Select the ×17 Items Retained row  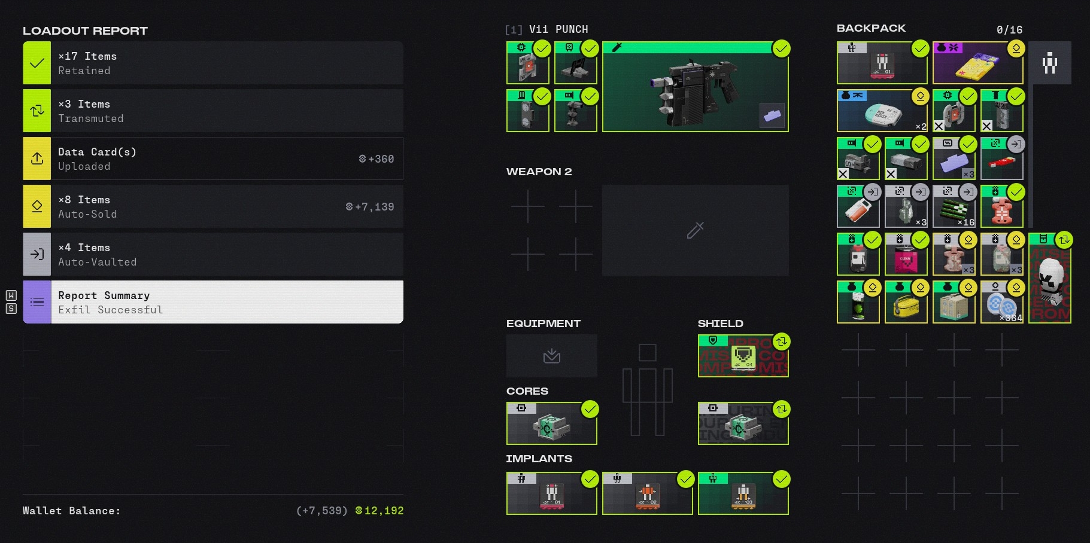[x=213, y=63]
